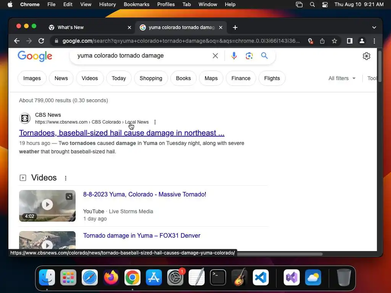Open the History menu
The image size is (391, 293).
[107, 5]
